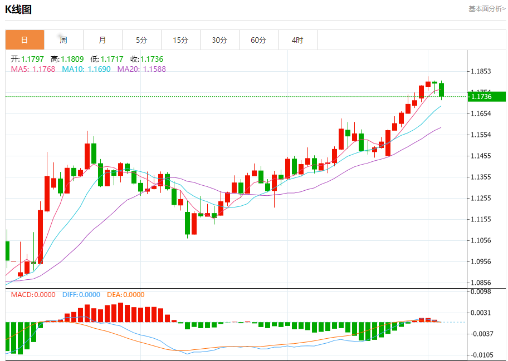Viewport: 508px width, 361px height.
Task: Click the latest green candlestick on the chart
Action: pyautogui.click(x=441, y=90)
